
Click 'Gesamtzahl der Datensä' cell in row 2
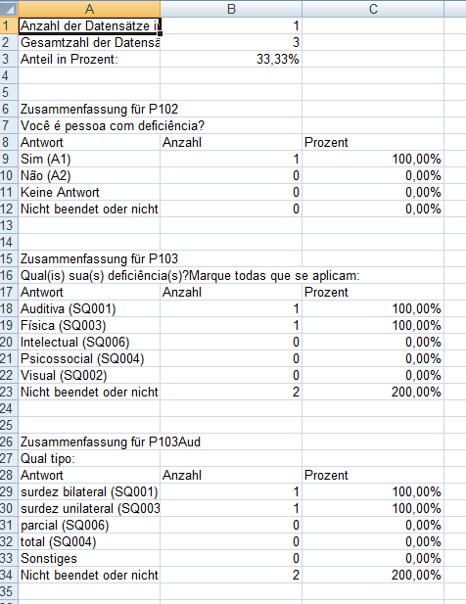89,42
